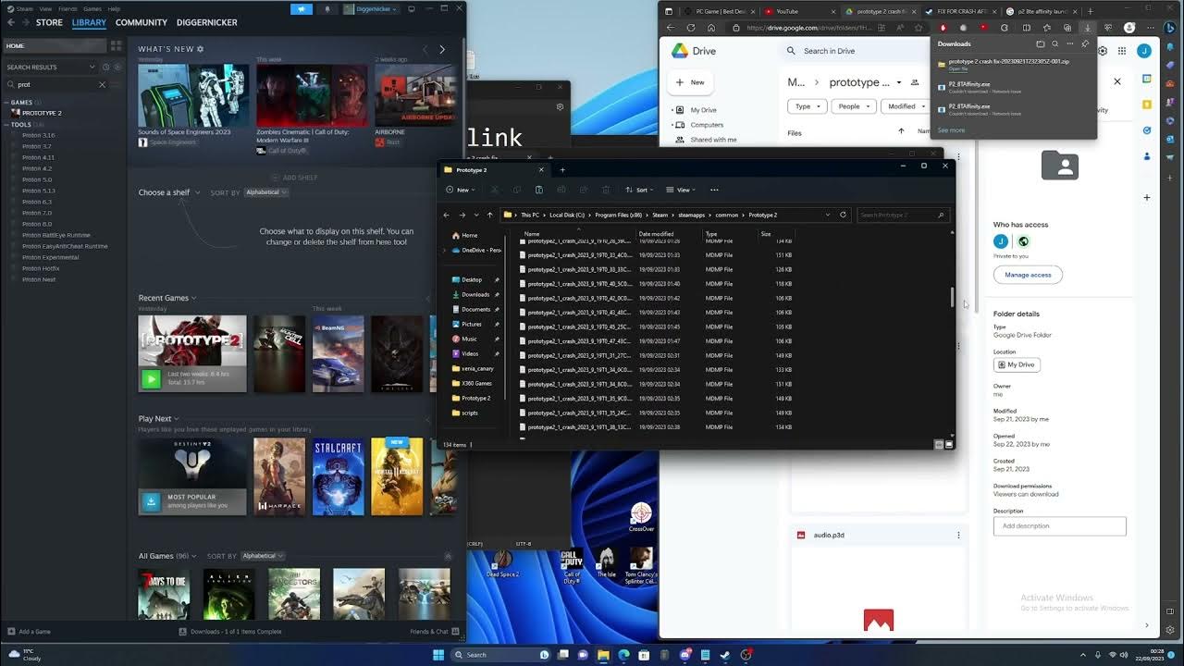Open shelf sort Alphabetical dropdown
This screenshot has height=666, width=1184.
[266, 192]
